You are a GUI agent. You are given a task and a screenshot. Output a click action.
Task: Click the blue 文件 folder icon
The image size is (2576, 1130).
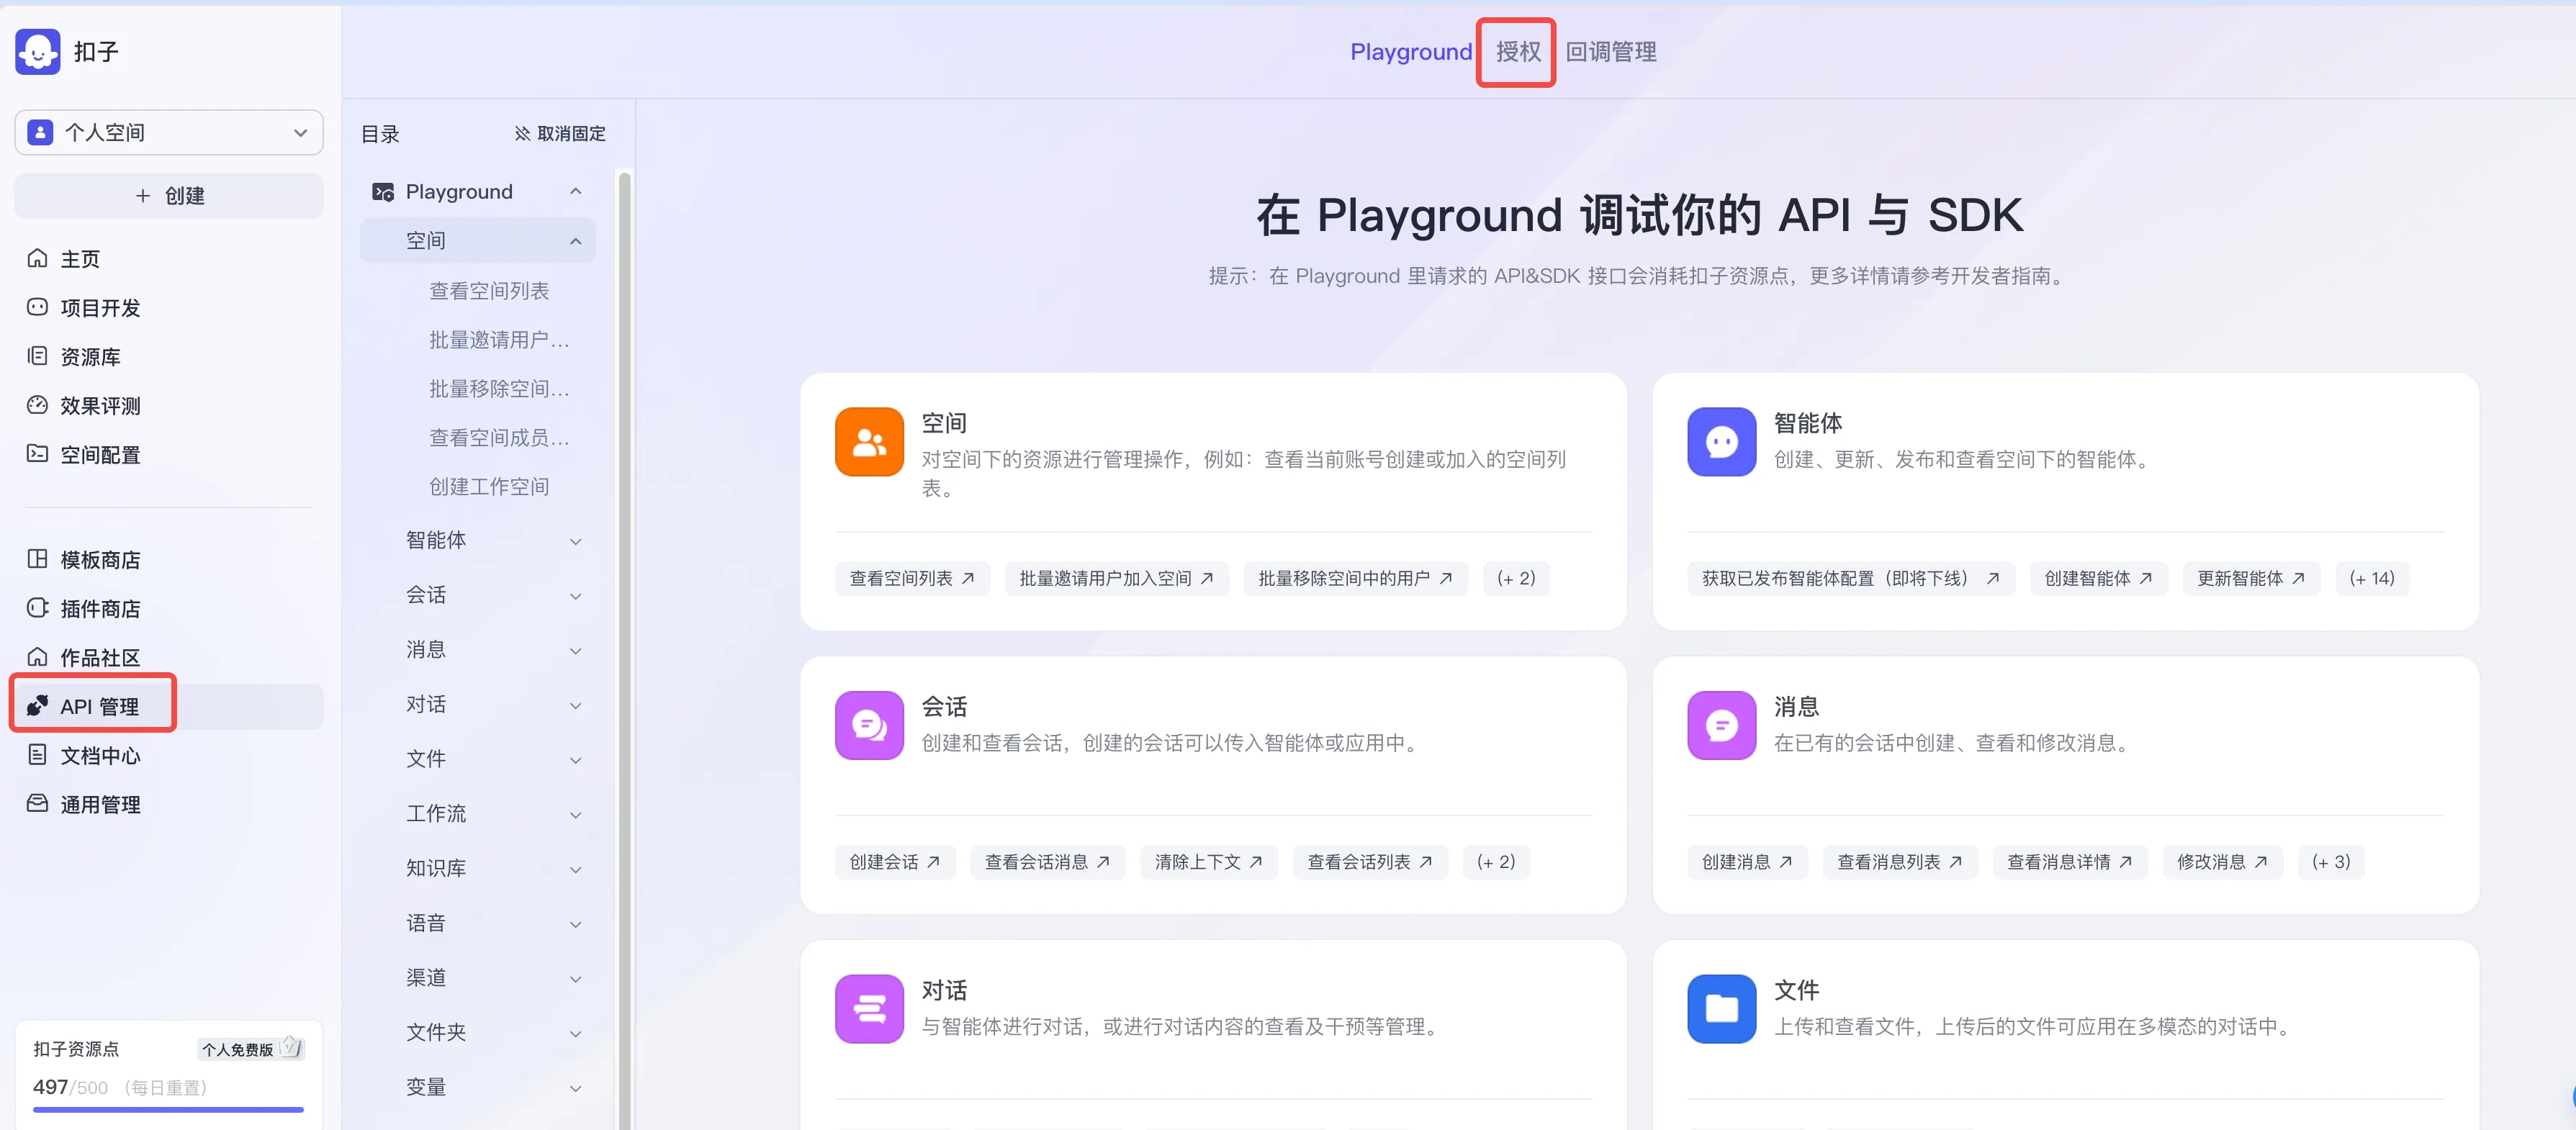[1721, 1009]
